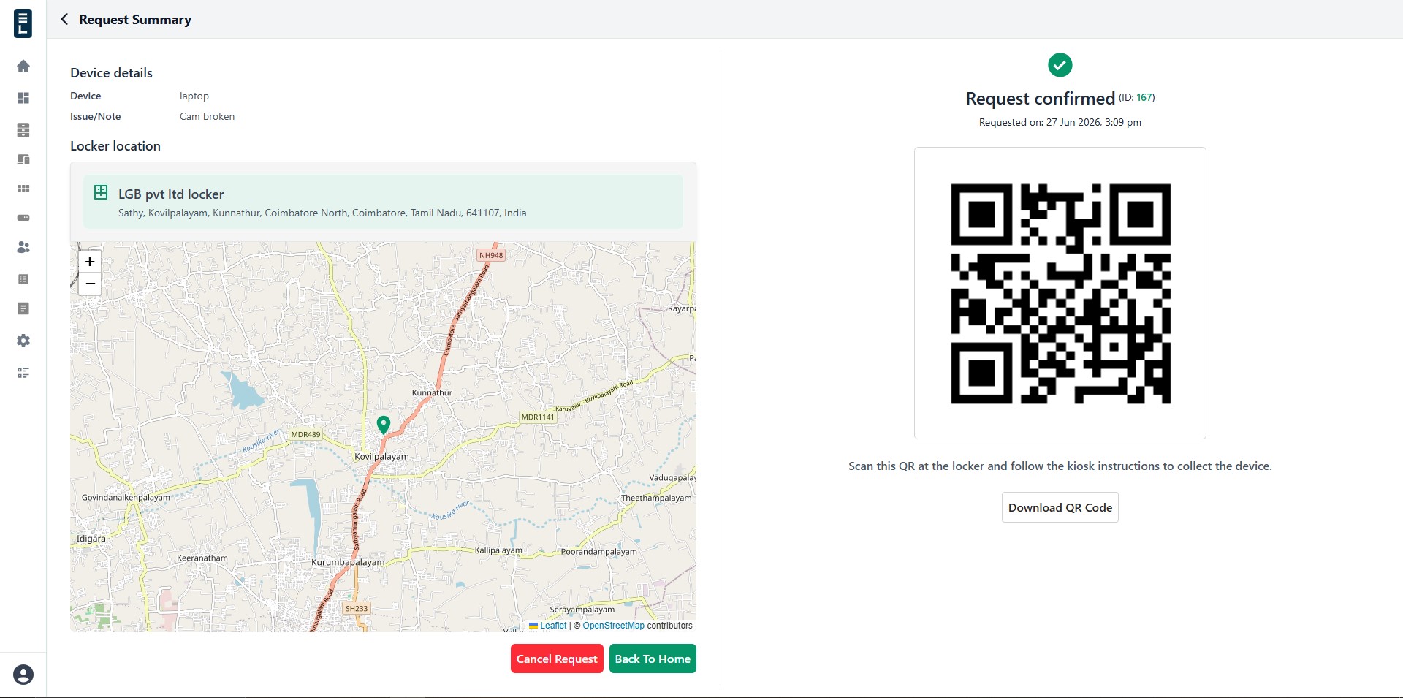Click the 'Scan this QR at the locker' instruction

[1060, 466]
